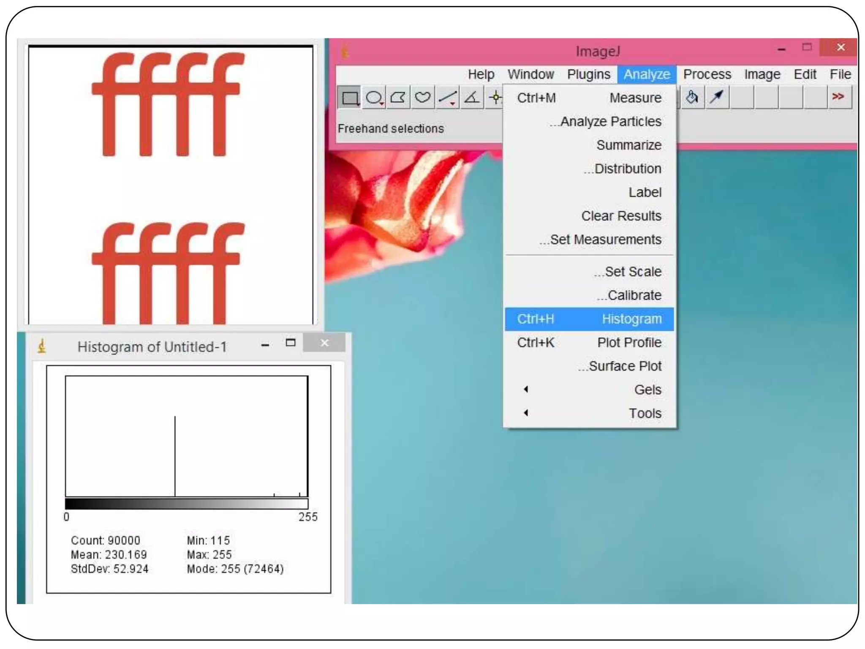
Task: Click the grayscale gradient bar under the histogram
Action: click(x=186, y=504)
